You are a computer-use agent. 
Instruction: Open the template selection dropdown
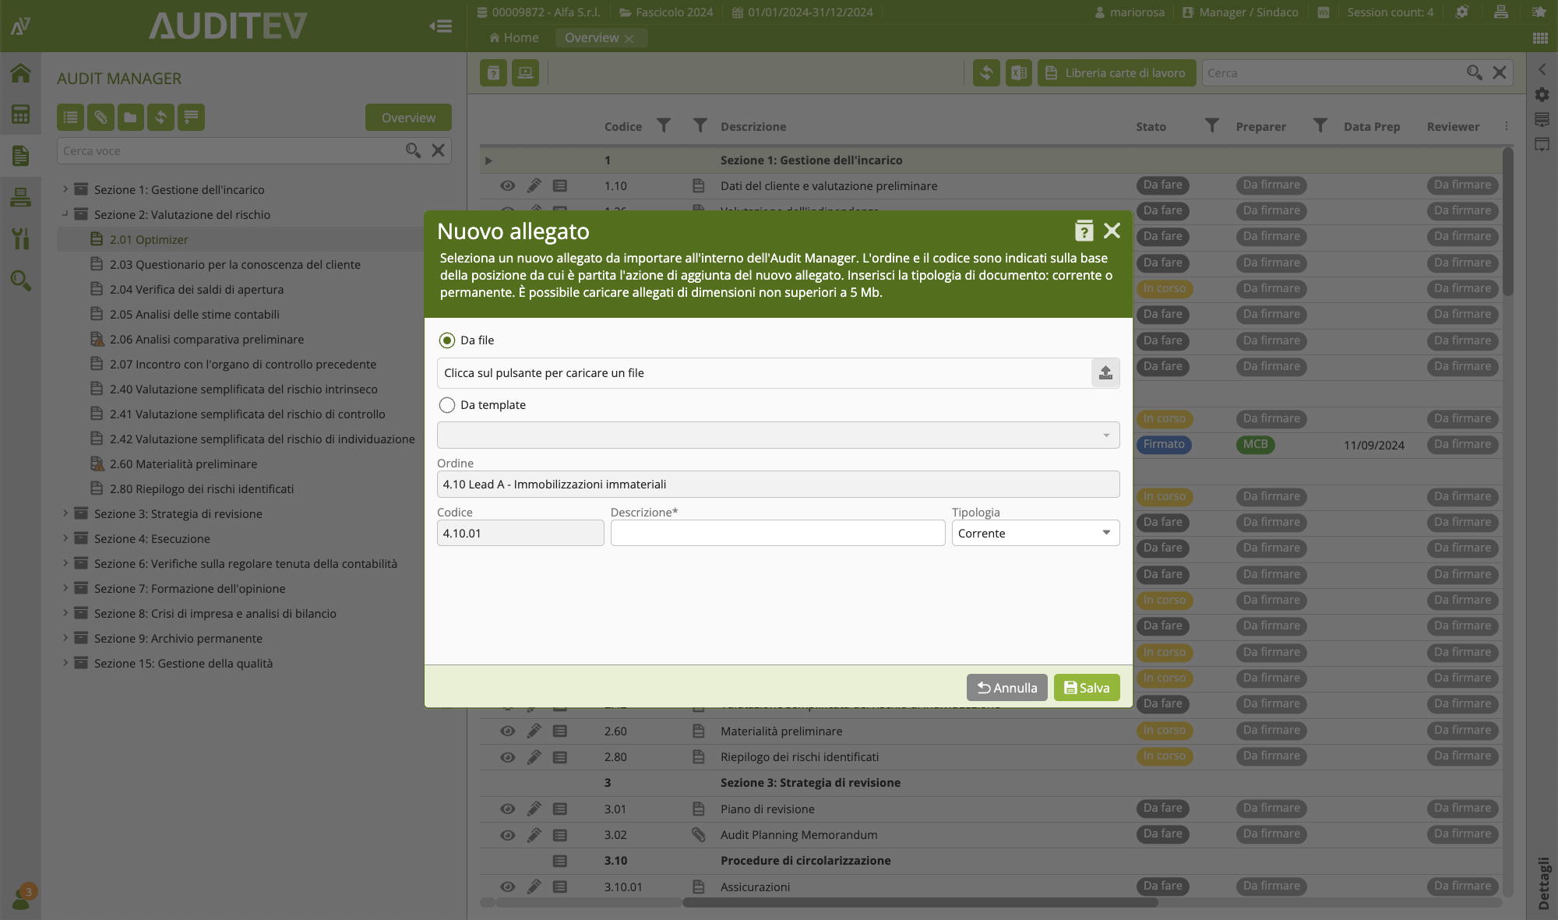[777, 435]
